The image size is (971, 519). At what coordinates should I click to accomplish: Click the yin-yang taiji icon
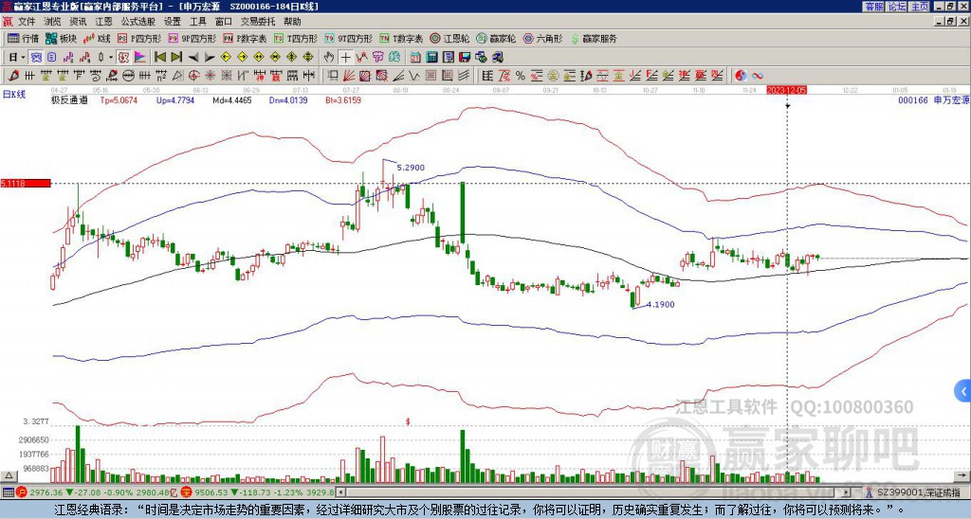742,76
